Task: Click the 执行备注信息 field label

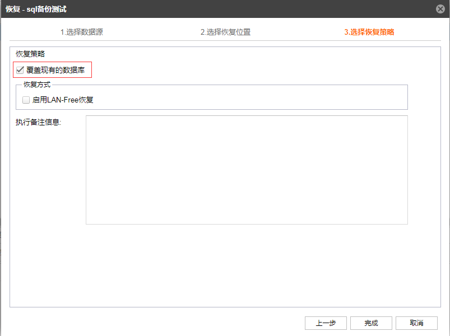Action: click(x=38, y=122)
